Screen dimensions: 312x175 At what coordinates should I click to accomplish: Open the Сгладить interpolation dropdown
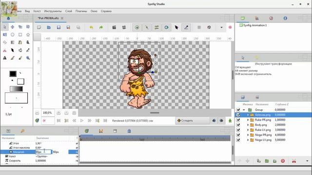click(x=192, y=121)
